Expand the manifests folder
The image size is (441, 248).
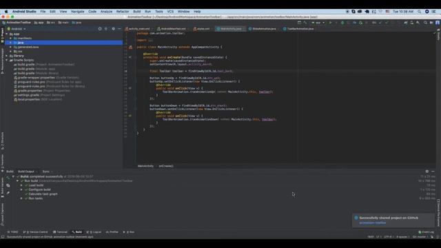tap(11, 39)
